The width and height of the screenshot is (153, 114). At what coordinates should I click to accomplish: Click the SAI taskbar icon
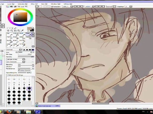(38, 112)
